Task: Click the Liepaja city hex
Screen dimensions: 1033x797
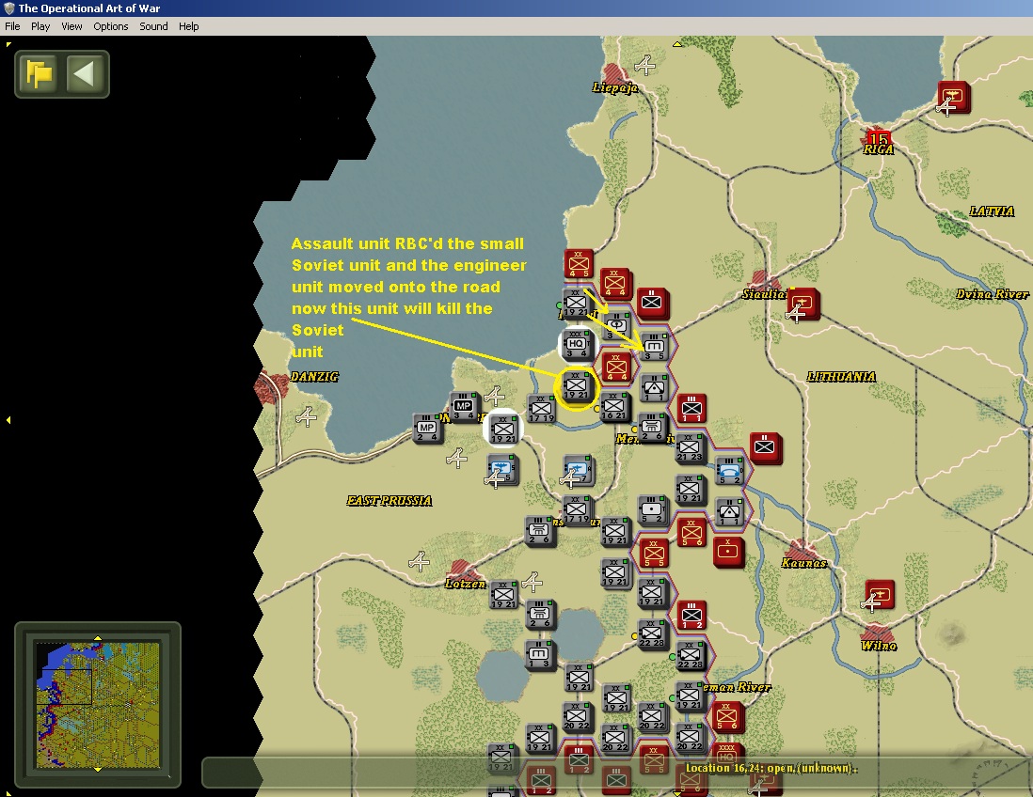Action: tap(615, 75)
